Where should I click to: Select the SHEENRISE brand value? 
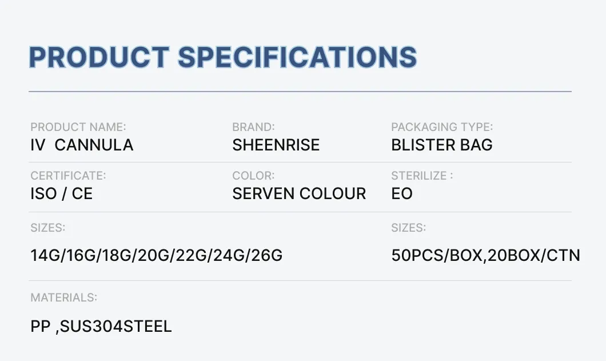[x=276, y=145]
